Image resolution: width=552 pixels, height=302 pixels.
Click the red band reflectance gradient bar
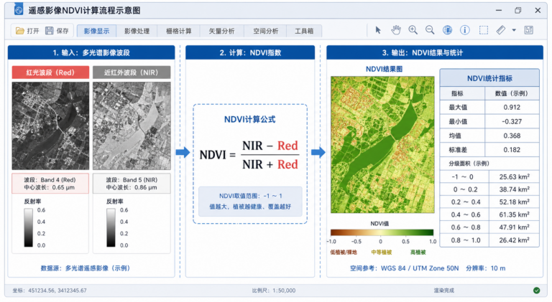point(29,227)
